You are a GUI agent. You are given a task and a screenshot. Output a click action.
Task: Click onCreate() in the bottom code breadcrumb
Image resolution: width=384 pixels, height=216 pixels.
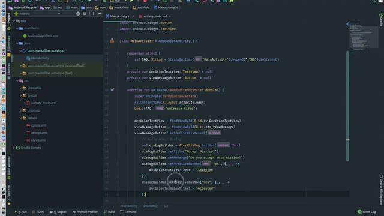[x=151, y=206]
